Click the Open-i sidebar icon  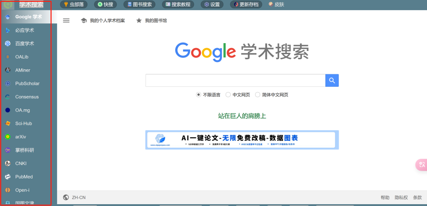click(8, 190)
